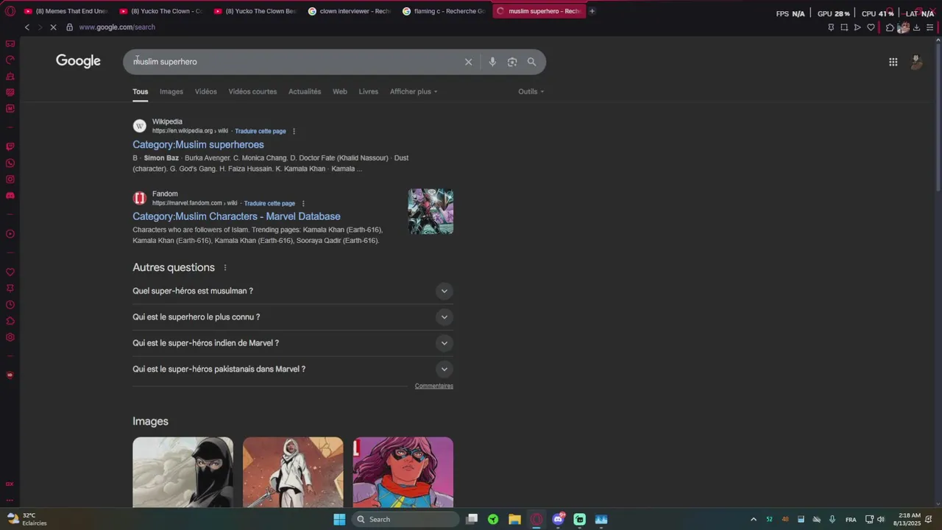This screenshot has width=942, height=530.
Task: Clear the search box with the X
Action: click(x=468, y=62)
